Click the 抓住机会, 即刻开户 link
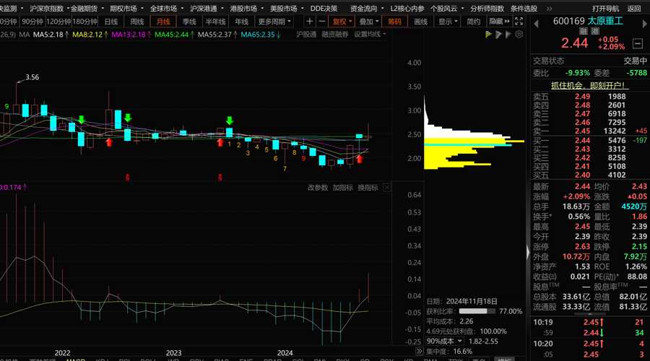 pos(589,85)
